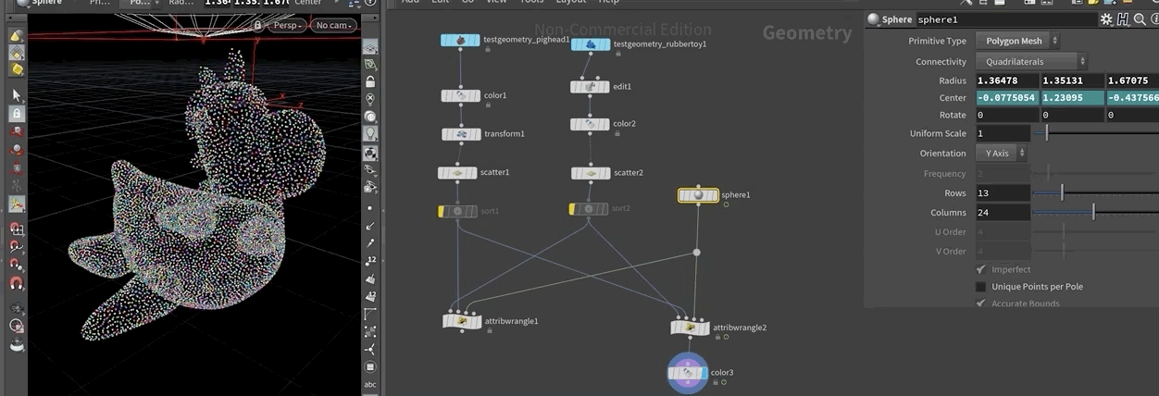Screen dimensions: 1159x396
Task: Select the scatter2 node
Action: point(590,173)
